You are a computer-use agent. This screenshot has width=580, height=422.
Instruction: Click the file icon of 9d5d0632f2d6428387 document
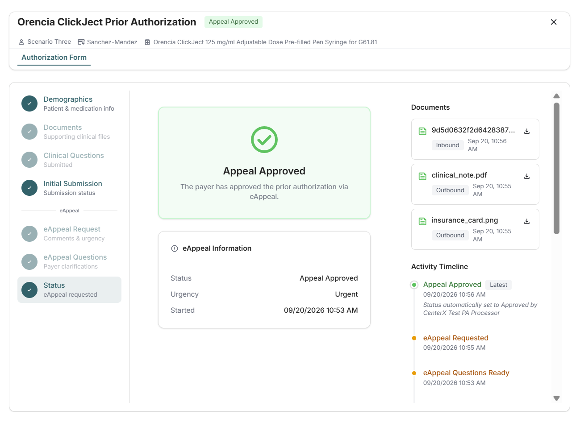[x=422, y=131]
